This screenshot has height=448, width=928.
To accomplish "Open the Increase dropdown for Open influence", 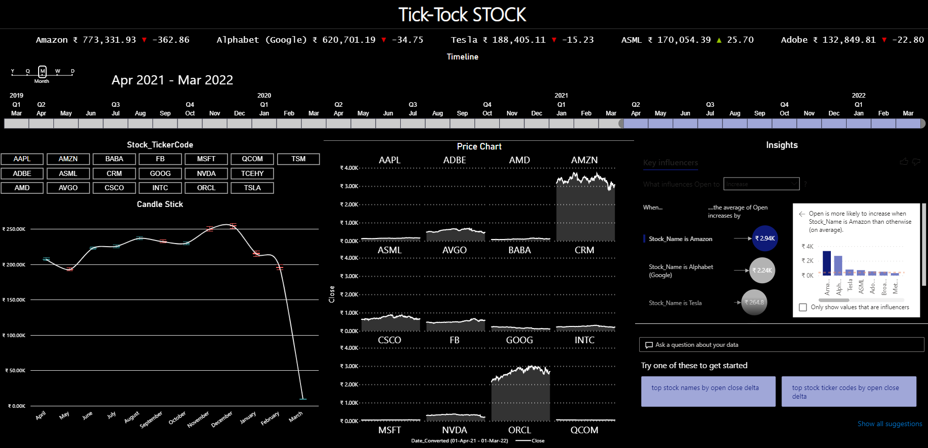I will pos(761,184).
